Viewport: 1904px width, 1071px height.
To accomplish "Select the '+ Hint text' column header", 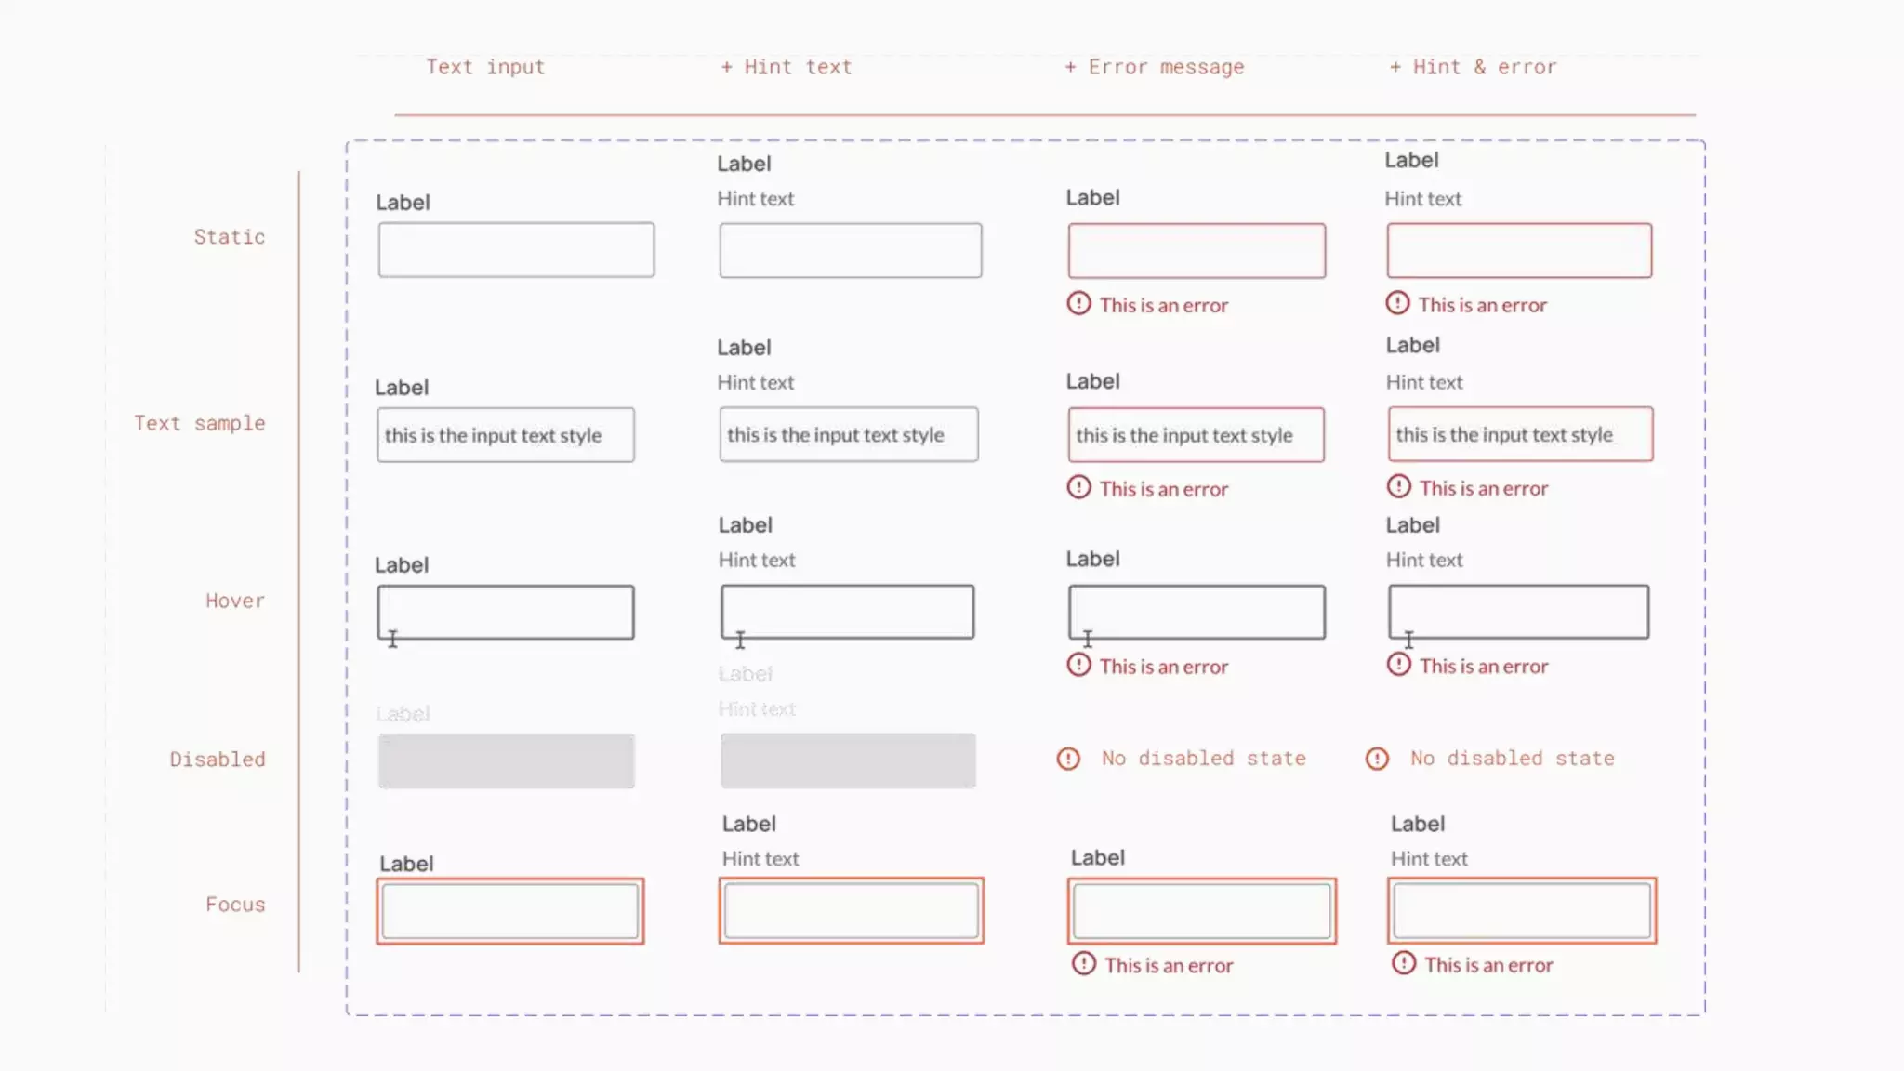I will point(787,67).
